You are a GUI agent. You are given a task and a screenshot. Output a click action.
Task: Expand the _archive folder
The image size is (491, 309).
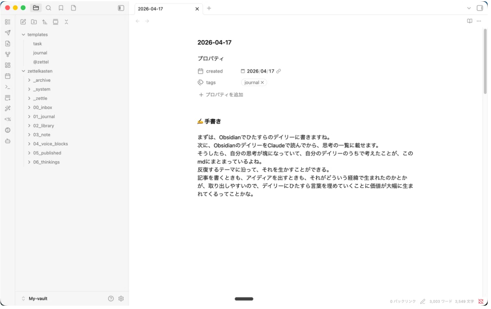29,80
